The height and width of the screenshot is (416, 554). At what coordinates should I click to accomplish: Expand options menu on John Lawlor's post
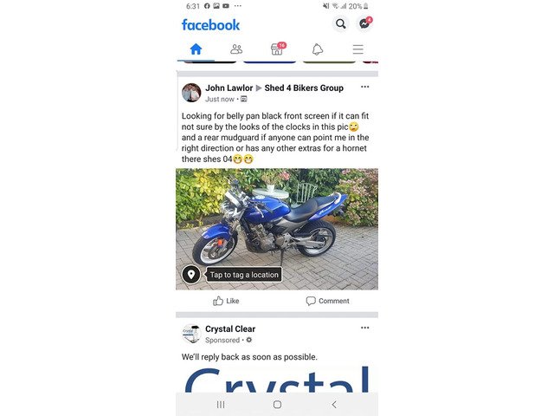pyautogui.click(x=365, y=87)
